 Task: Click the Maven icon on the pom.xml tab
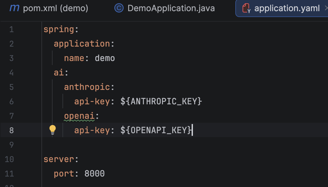click(x=14, y=8)
